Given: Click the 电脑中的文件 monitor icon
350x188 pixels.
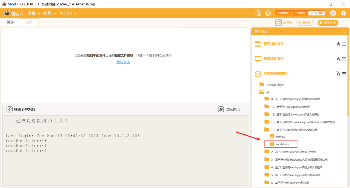Looking at the screenshot, I should click(x=258, y=59).
